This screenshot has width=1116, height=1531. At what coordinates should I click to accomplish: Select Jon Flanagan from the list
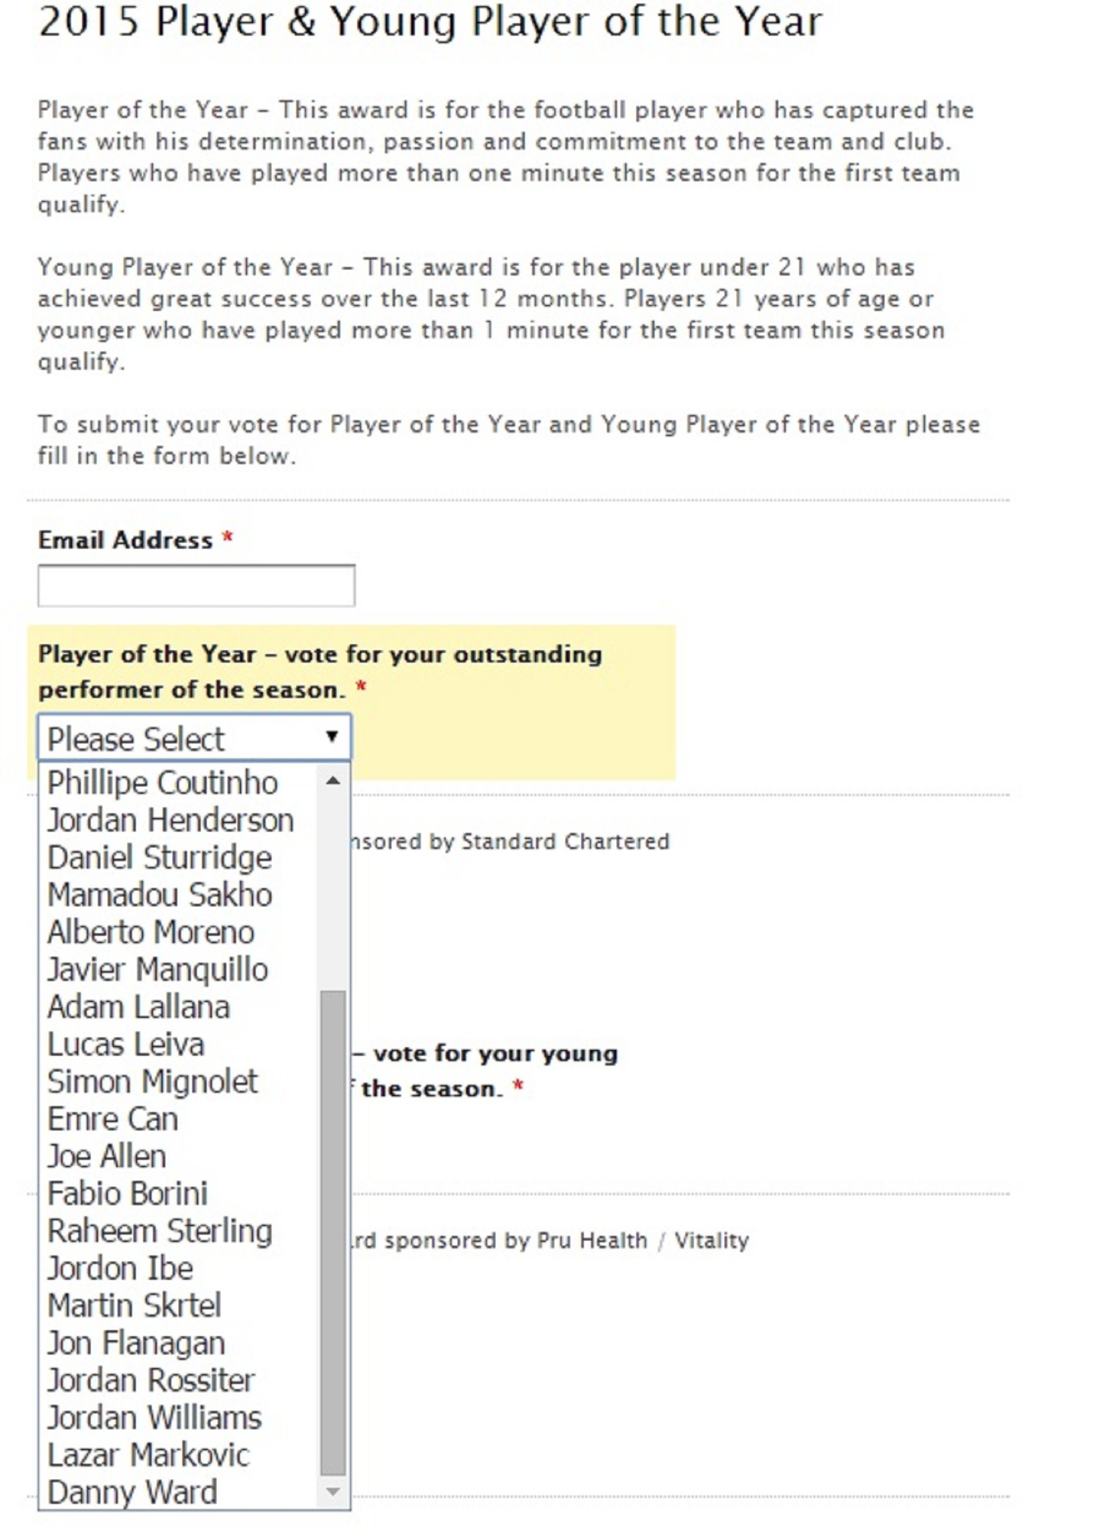pyautogui.click(x=134, y=1343)
